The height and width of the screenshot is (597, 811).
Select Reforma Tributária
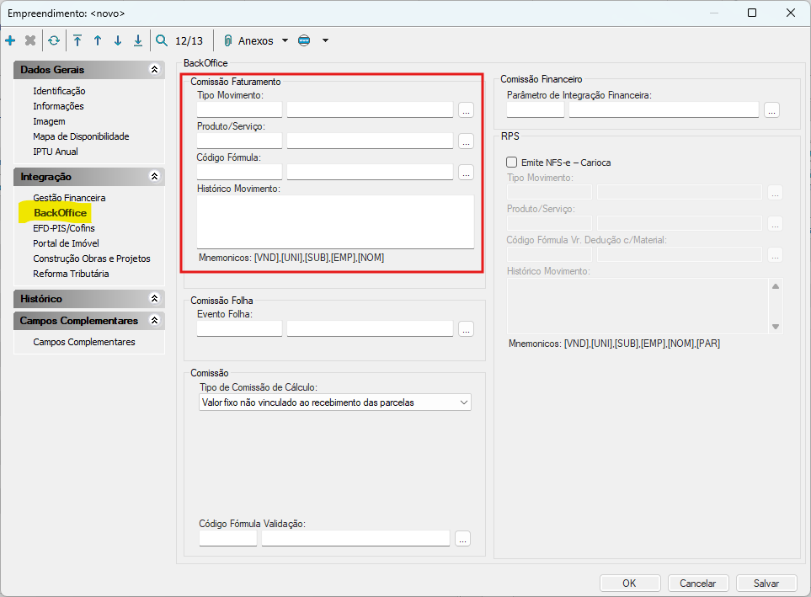(71, 274)
